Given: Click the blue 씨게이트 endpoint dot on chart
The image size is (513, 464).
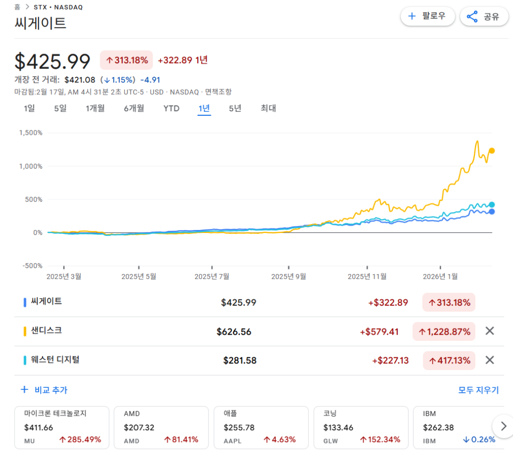Looking at the screenshot, I should click(492, 212).
